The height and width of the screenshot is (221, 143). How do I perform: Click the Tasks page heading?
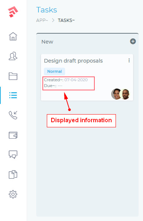click(x=47, y=10)
